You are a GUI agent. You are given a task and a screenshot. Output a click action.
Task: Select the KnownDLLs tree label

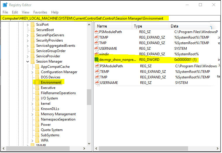pyautogui.click(x=50, y=109)
